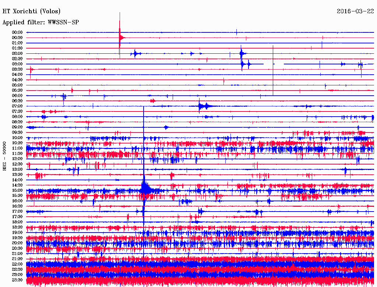Select the 20:00 time label
Viewport: 377px width, 287px height.
click(17, 243)
